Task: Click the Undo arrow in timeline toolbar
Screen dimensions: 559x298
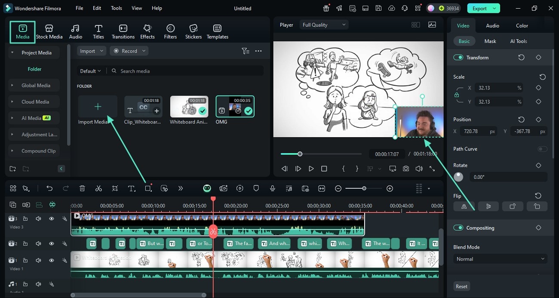Action: click(x=49, y=188)
